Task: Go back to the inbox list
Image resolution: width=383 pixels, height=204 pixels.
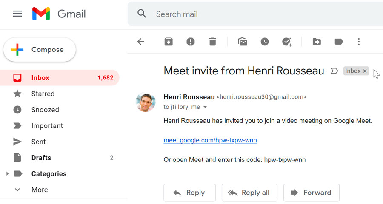Action: coord(141,42)
